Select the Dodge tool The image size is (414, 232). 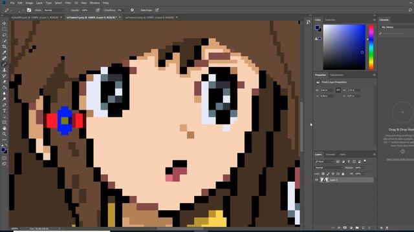coord(5,99)
